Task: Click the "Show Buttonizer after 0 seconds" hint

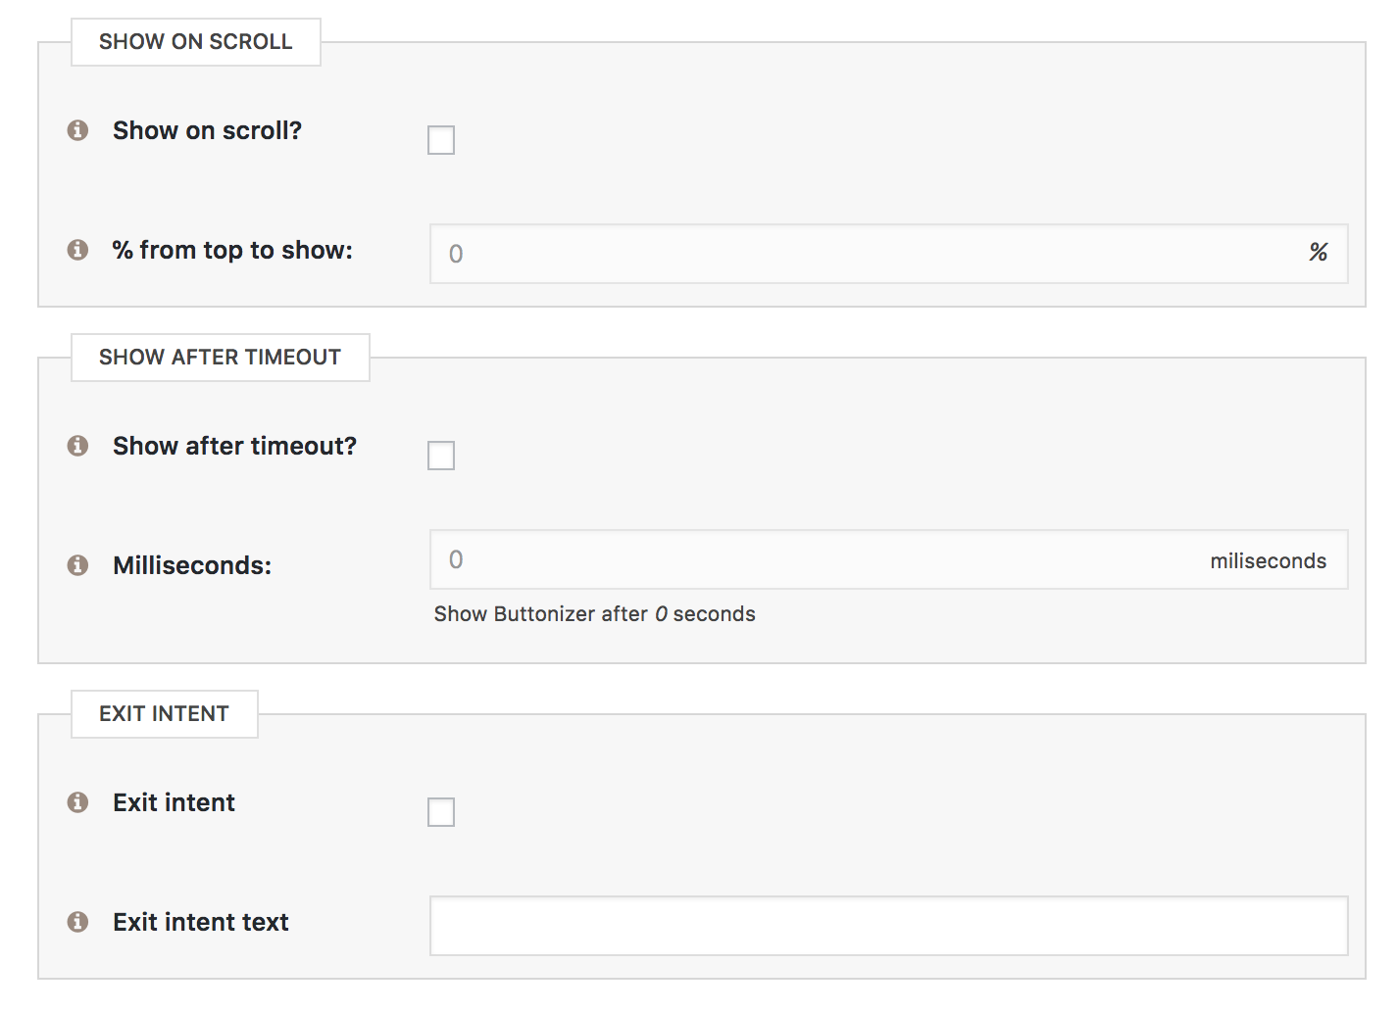Action: pyautogui.click(x=594, y=614)
